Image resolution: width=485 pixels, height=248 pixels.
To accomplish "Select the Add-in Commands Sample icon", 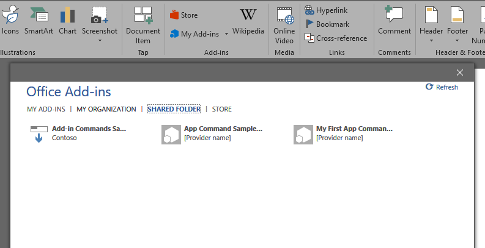I will click(x=39, y=134).
